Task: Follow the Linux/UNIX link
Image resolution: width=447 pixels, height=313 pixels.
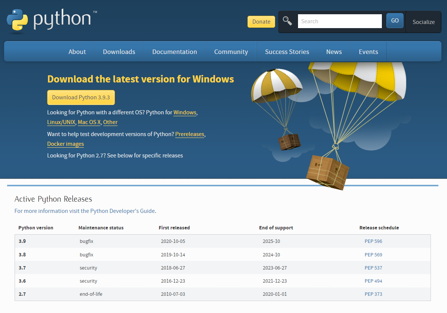Action: [x=61, y=122]
